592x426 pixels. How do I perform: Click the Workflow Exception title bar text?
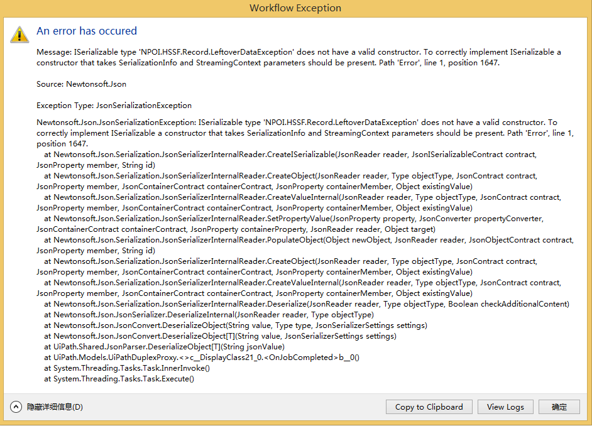[x=295, y=8]
